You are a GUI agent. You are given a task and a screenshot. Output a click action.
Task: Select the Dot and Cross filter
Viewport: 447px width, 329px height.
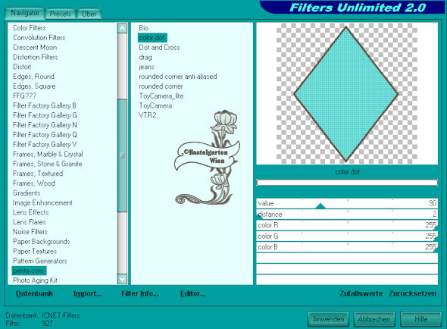point(159,47)
